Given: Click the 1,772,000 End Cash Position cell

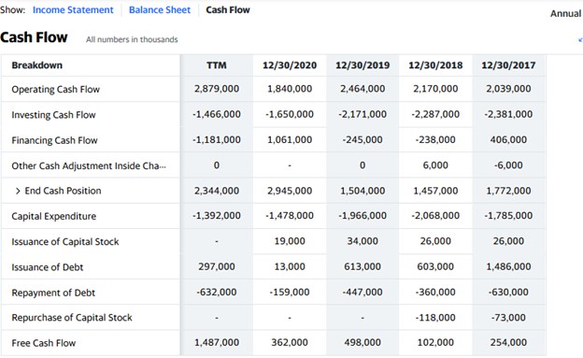Looking at the screenshot, I should click(508, 191).
